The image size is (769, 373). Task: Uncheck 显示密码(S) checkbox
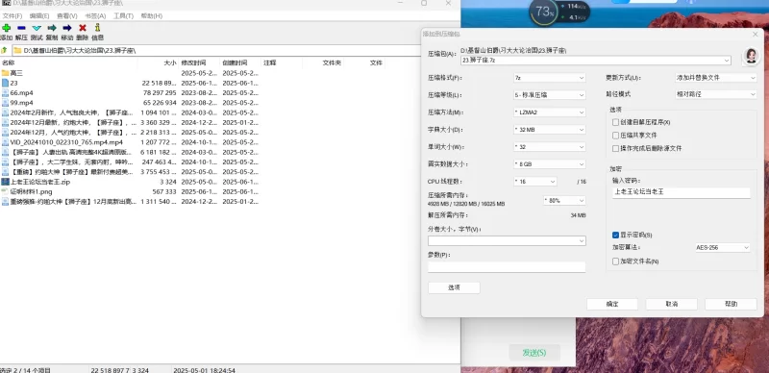tap(615, 236)
